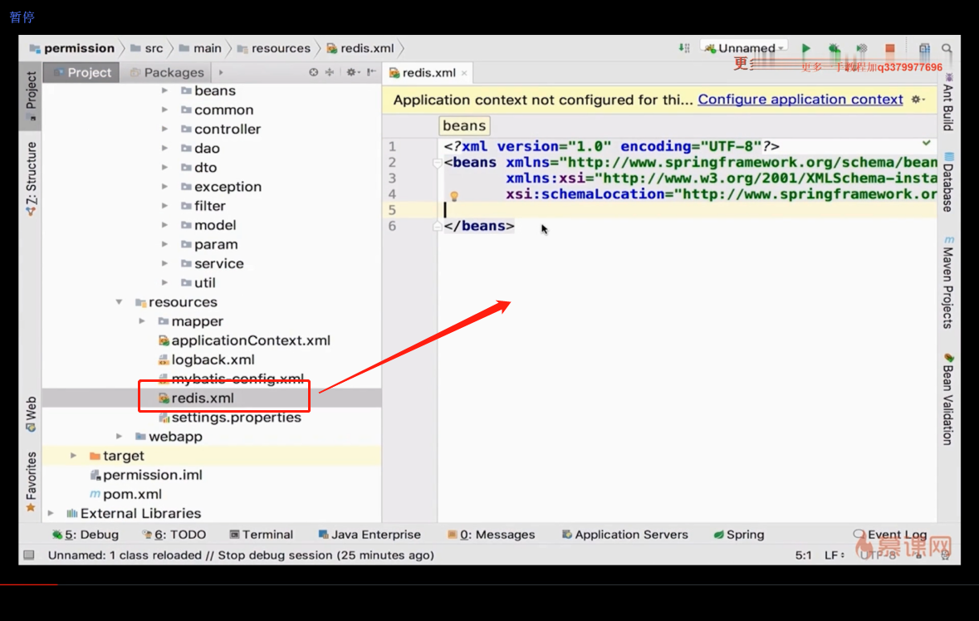Click the resources breadcrumb
The image size is (979, 621).
coord(273,48)
